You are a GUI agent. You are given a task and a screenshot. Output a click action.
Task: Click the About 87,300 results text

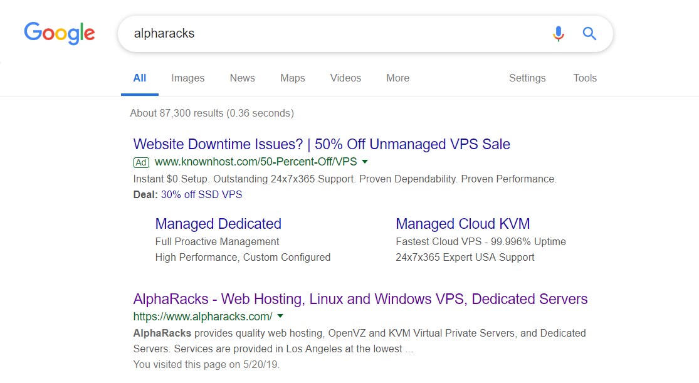tap(212, 113)
